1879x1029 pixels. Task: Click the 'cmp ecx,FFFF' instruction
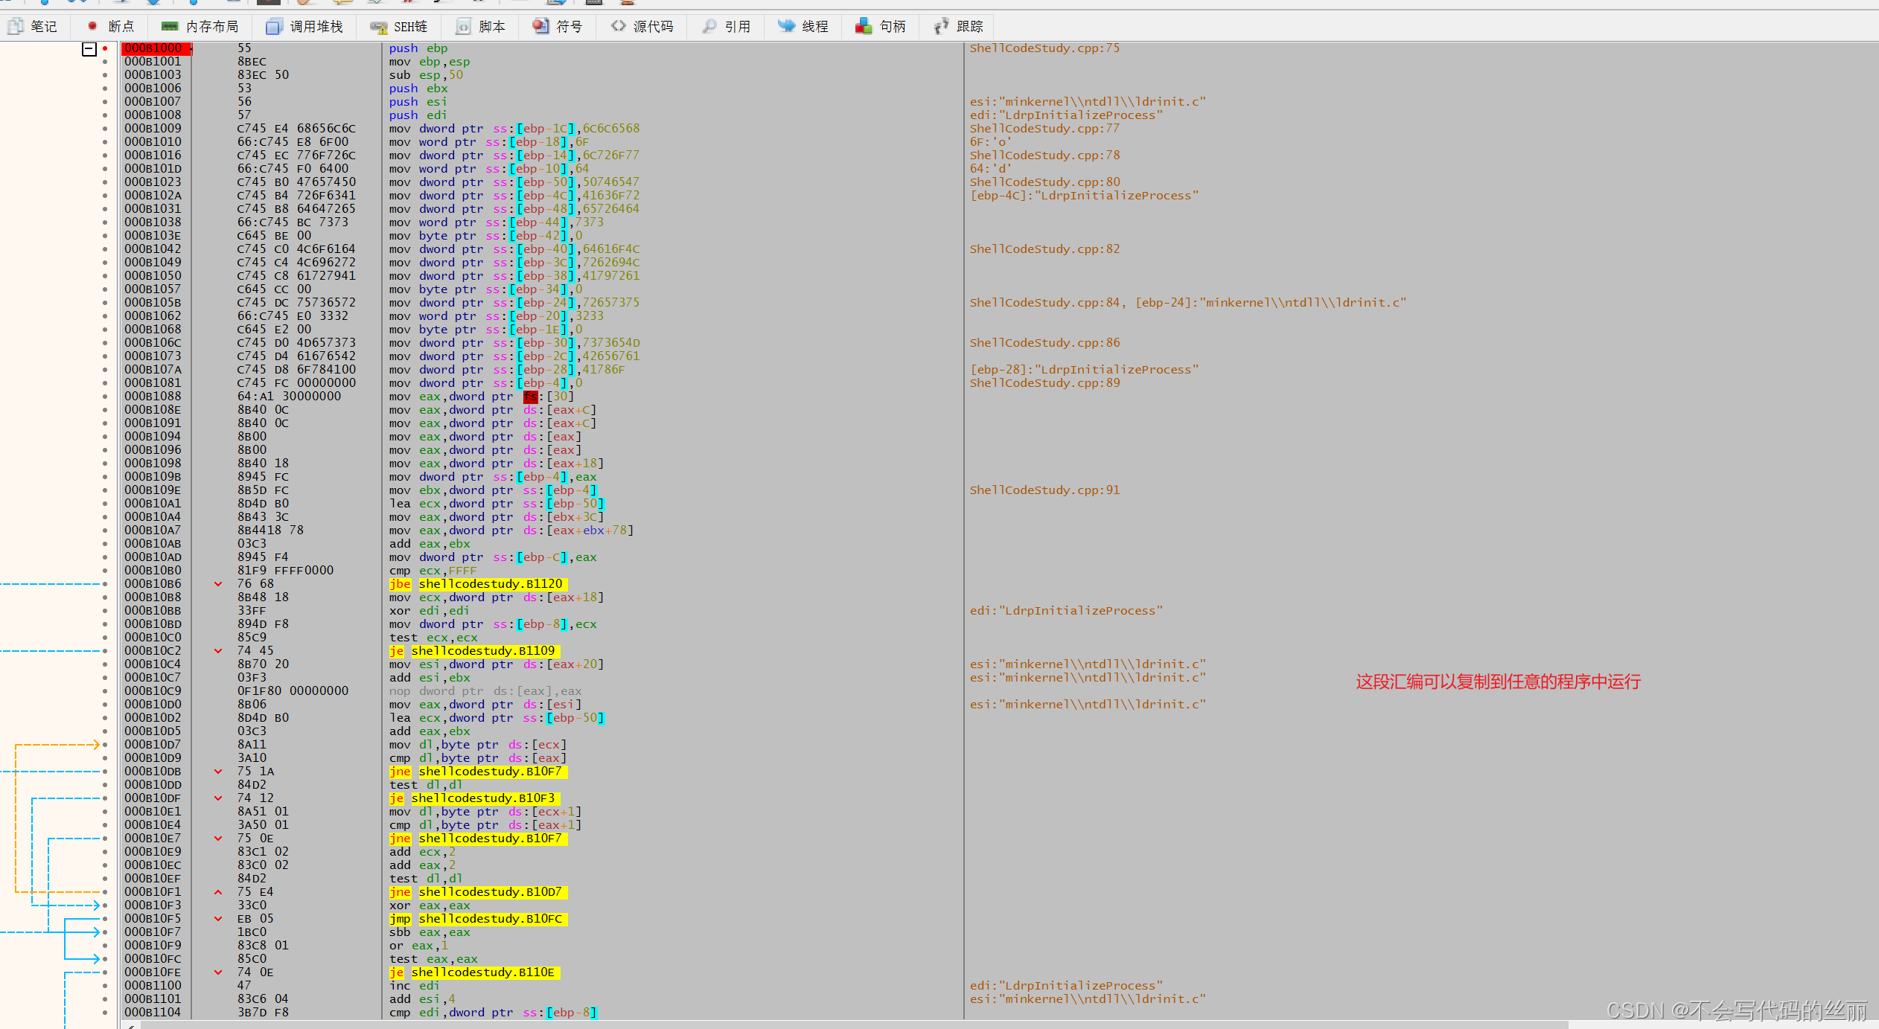pyautogui.click(x=433, y=571)
